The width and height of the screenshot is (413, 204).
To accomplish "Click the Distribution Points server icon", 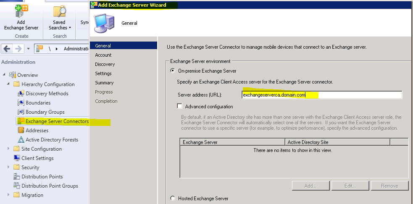I will pyautogui.click(x=16, y=176).
